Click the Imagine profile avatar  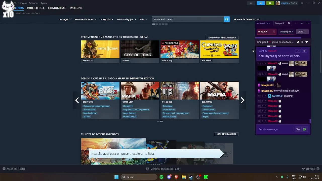point(277,3)
